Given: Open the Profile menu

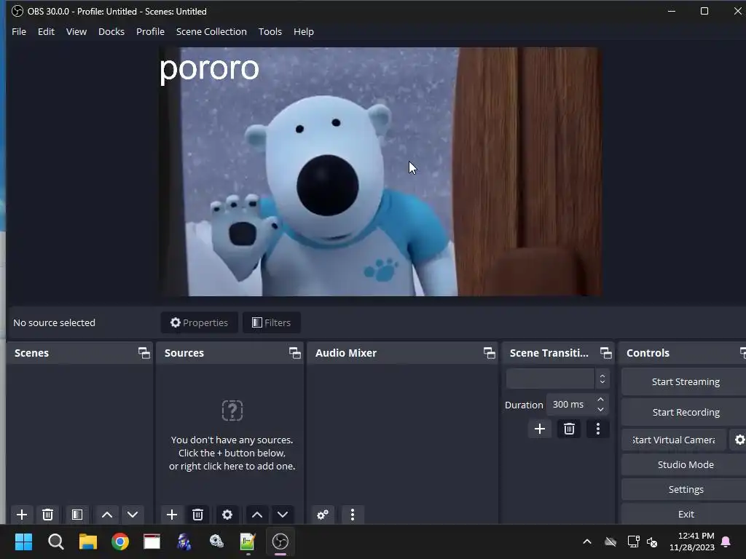Looking at the screenshot, I should (x=150, y=31).
